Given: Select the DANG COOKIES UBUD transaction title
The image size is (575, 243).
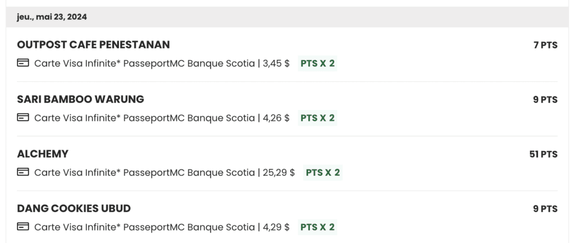Looking at the screenshot, I should (74, 209).
